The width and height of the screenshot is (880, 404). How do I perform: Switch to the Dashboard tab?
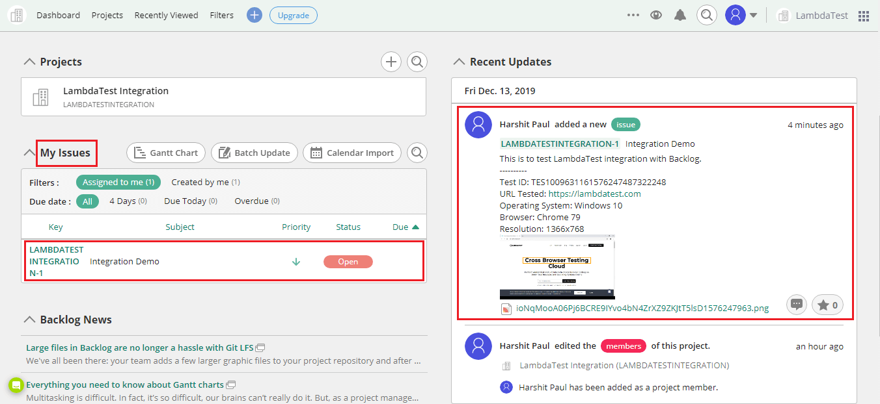pos(58,15)
